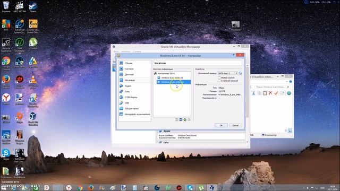The height and width of the screenshot is (191, 340).
Task: Click Cancel in the settings dialog
Action: [x=235, y=125]
